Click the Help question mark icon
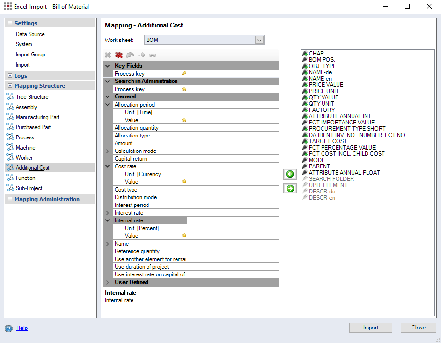 click(9, 329)
